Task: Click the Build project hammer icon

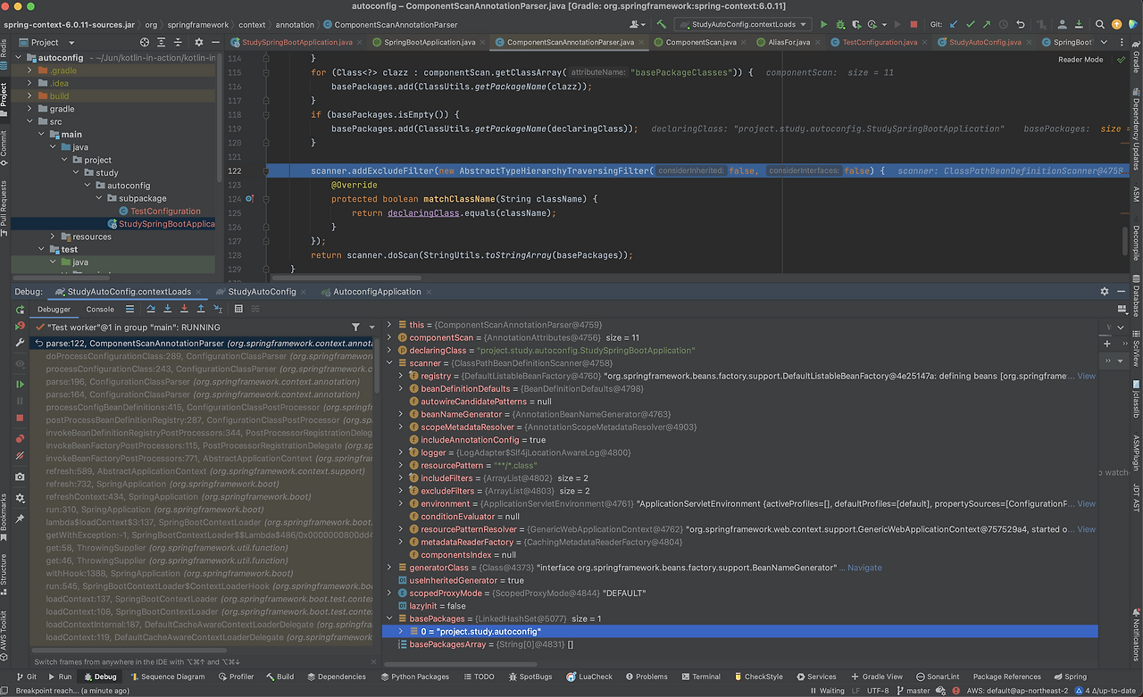Action: [x=661, y=24]
